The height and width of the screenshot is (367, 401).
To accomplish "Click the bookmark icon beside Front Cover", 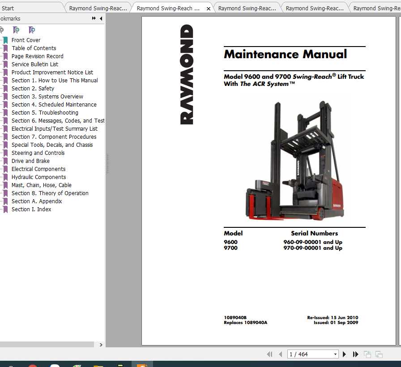I will [5, 40].
